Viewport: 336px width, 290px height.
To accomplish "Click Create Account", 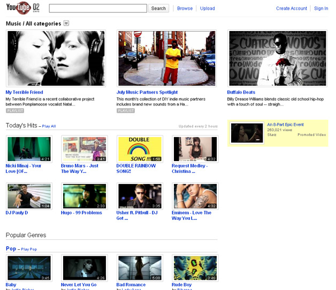I will [292, 9].
